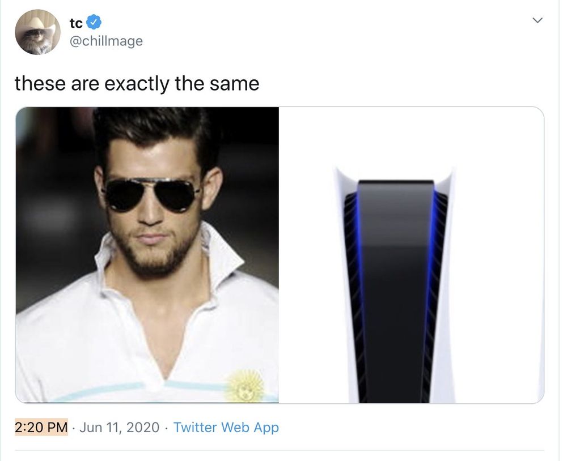The height and width of the screenshot is (461, 567).
Task: Open the Twitter Web App source link
Action: tap(226, 427)
